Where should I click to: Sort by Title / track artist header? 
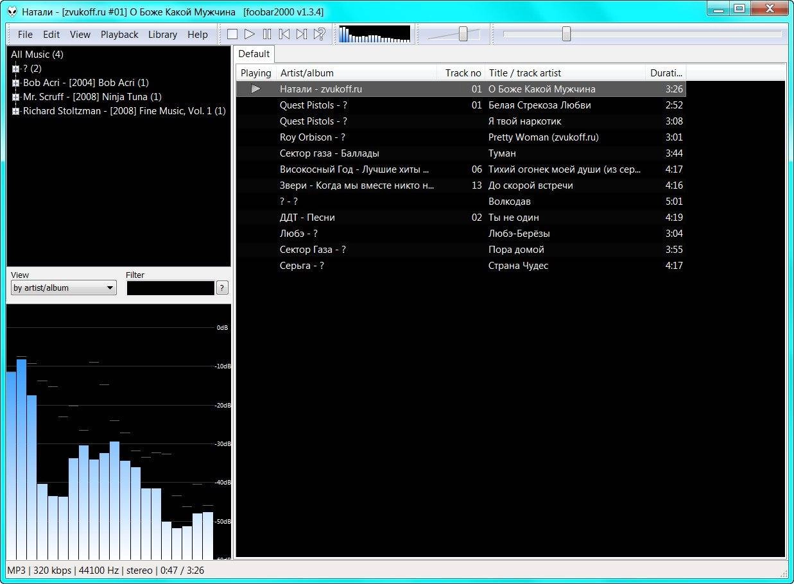(x=565, y=73)
